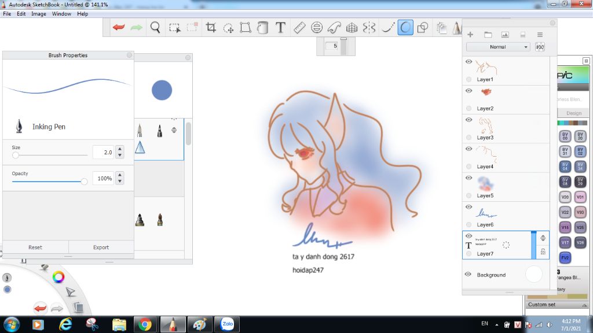Viewport: 593px width, 333px height.
Task: Open the Perspective Guide tool
Action: [352, 27]
